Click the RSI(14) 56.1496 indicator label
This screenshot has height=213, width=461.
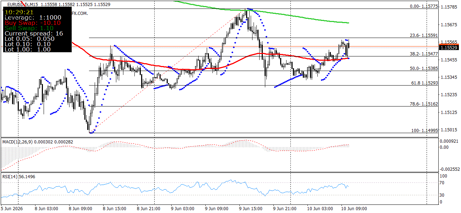pyautogui.click(x=19, y=176)
